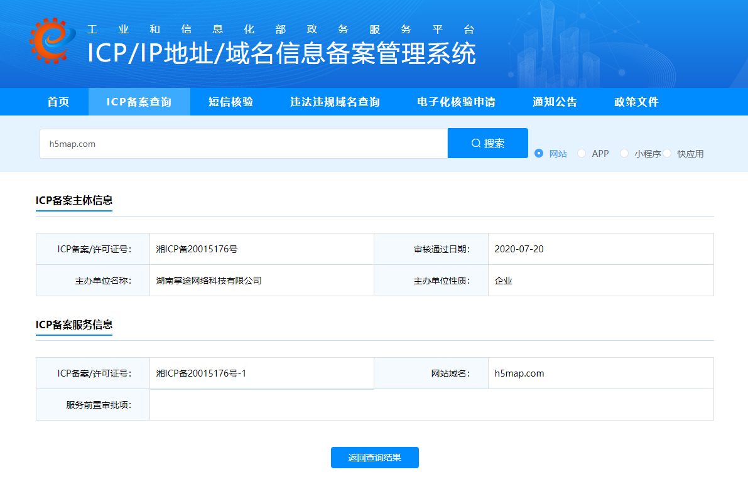Viewport: 748px width, 504px height.
Task: Select the ICP备案查询 tab
Action: (x=139, y=102)
